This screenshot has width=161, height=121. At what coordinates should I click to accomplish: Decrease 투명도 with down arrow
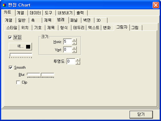(78, 63)
